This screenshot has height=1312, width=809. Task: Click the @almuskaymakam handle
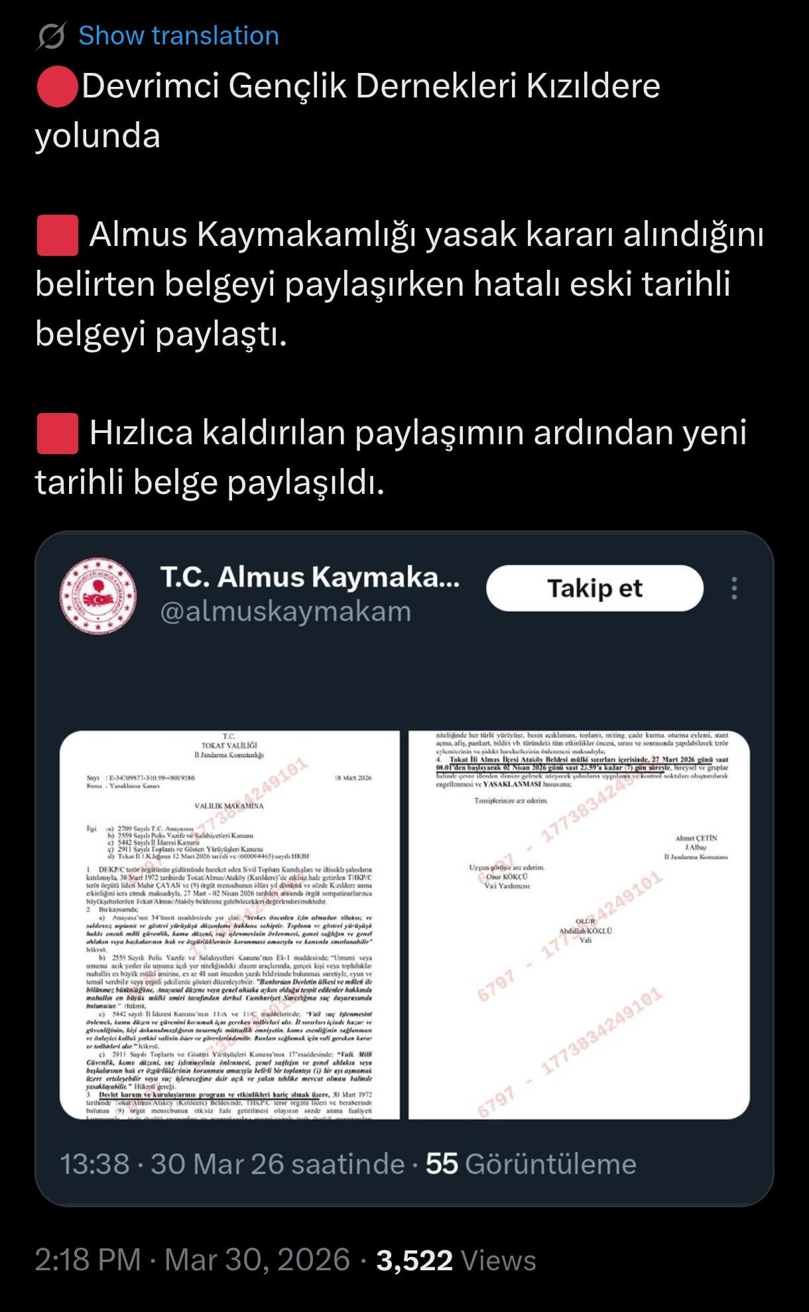click(285, 611)
